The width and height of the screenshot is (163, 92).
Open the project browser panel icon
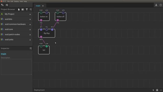2,5
